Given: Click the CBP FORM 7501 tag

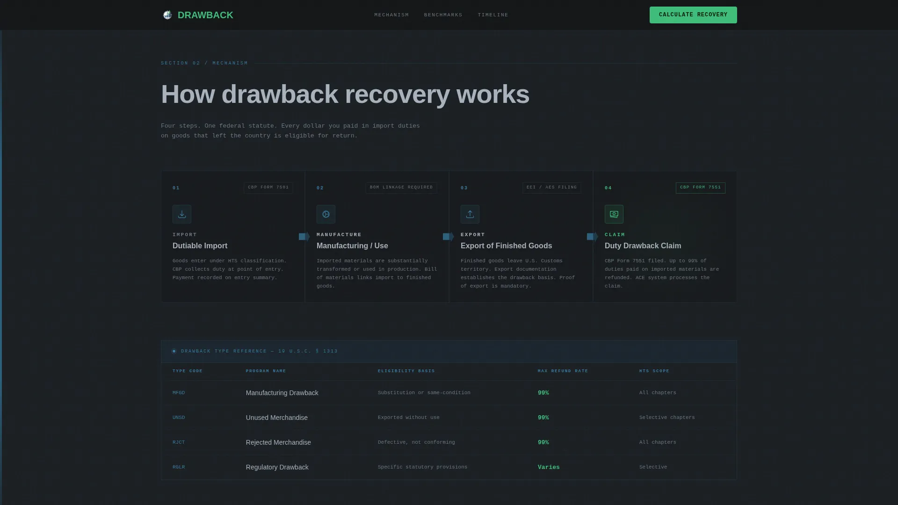Looking at the screenshot, I should pos(268,188).
